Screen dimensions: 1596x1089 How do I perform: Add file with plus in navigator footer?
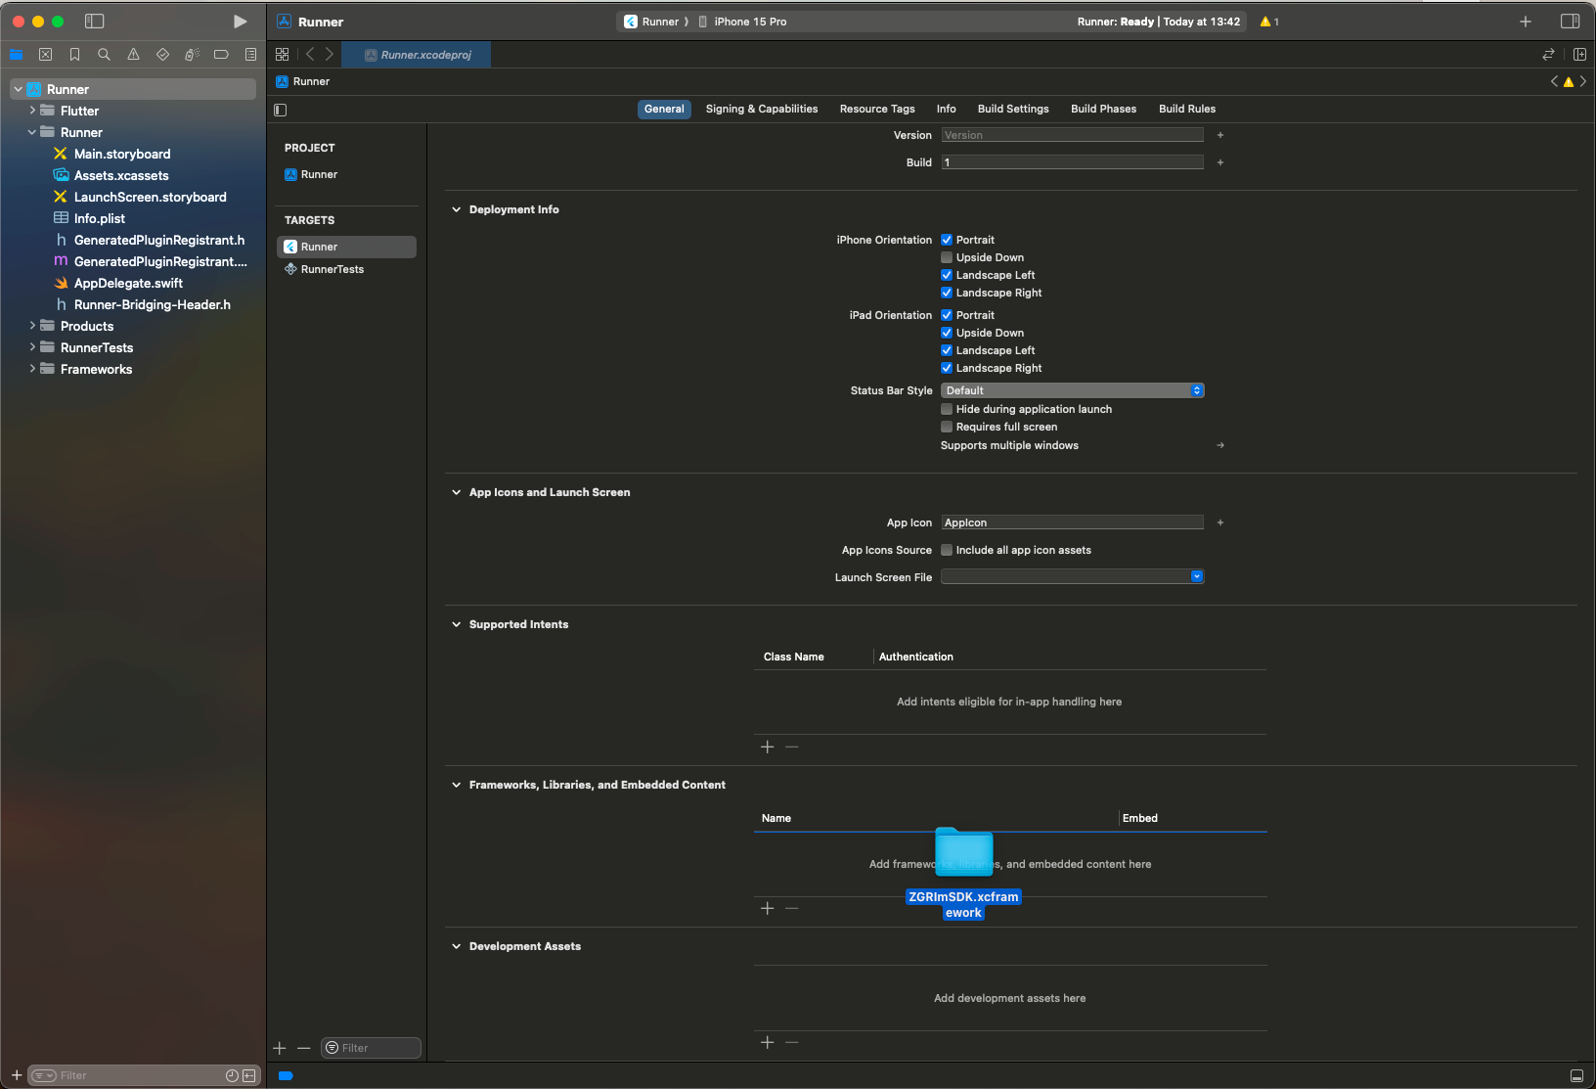(17, 1075)
